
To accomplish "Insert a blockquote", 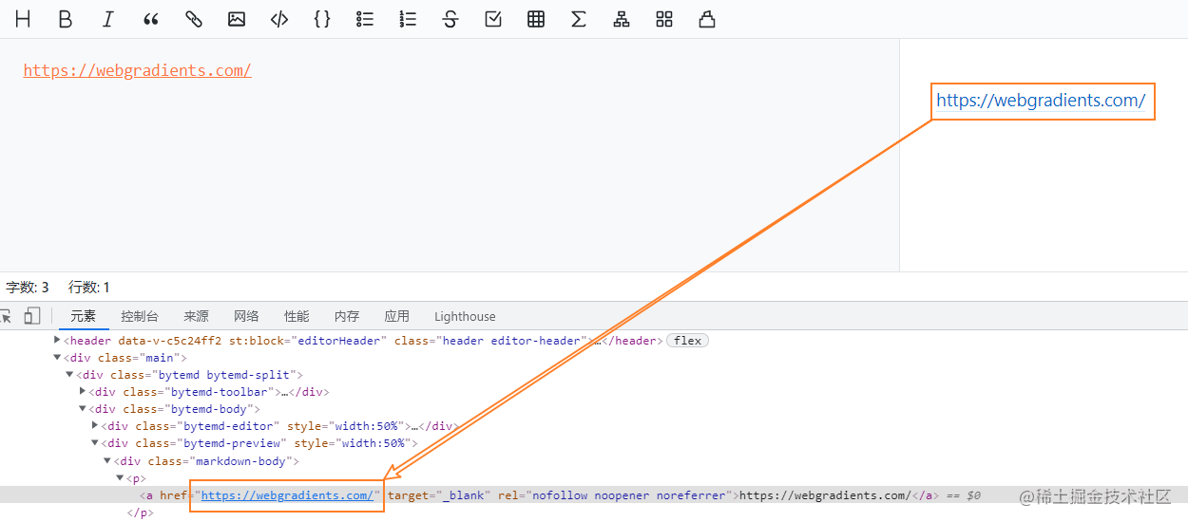I will pos(151,19).
